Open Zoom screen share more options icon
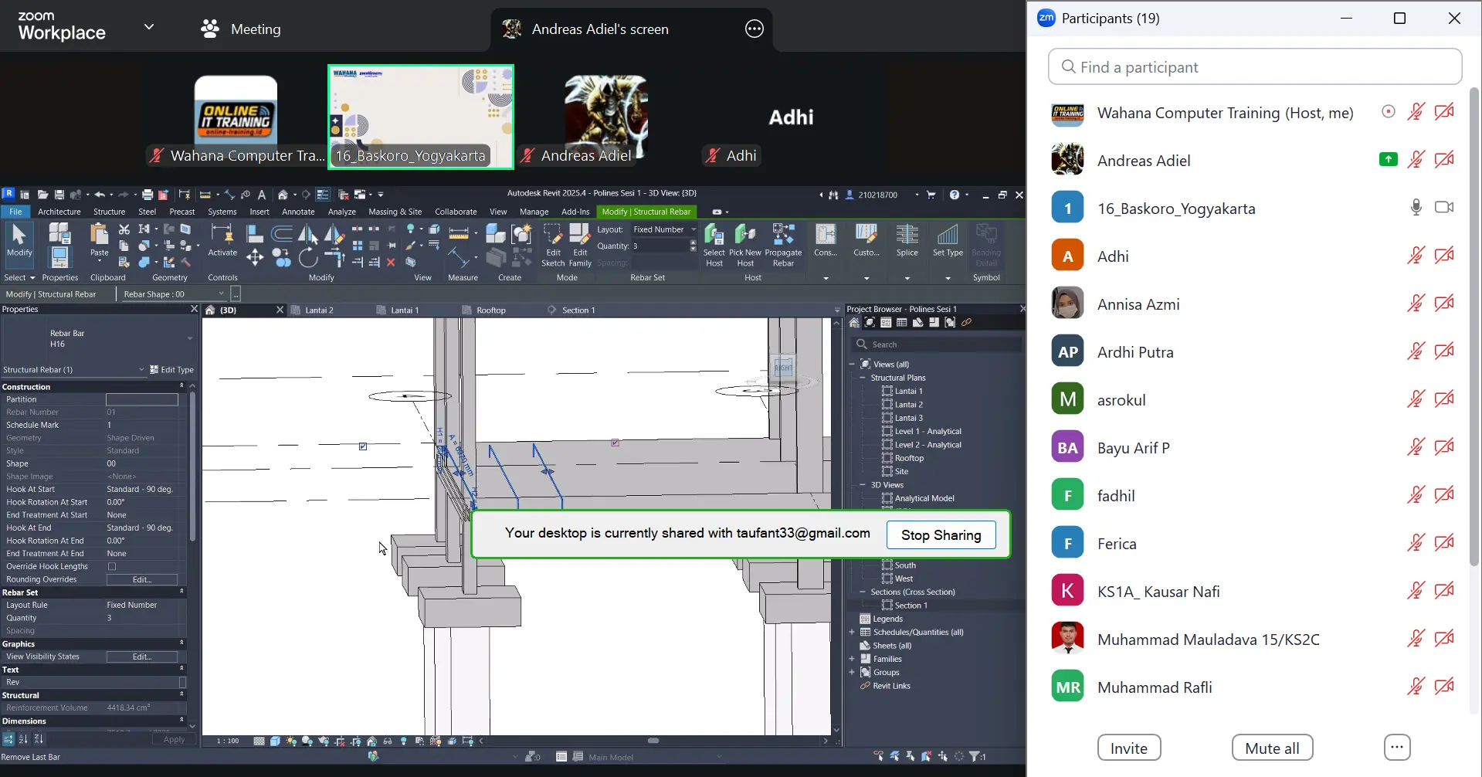The width and height of the screenshot is (1482, 777). point(755,29)
